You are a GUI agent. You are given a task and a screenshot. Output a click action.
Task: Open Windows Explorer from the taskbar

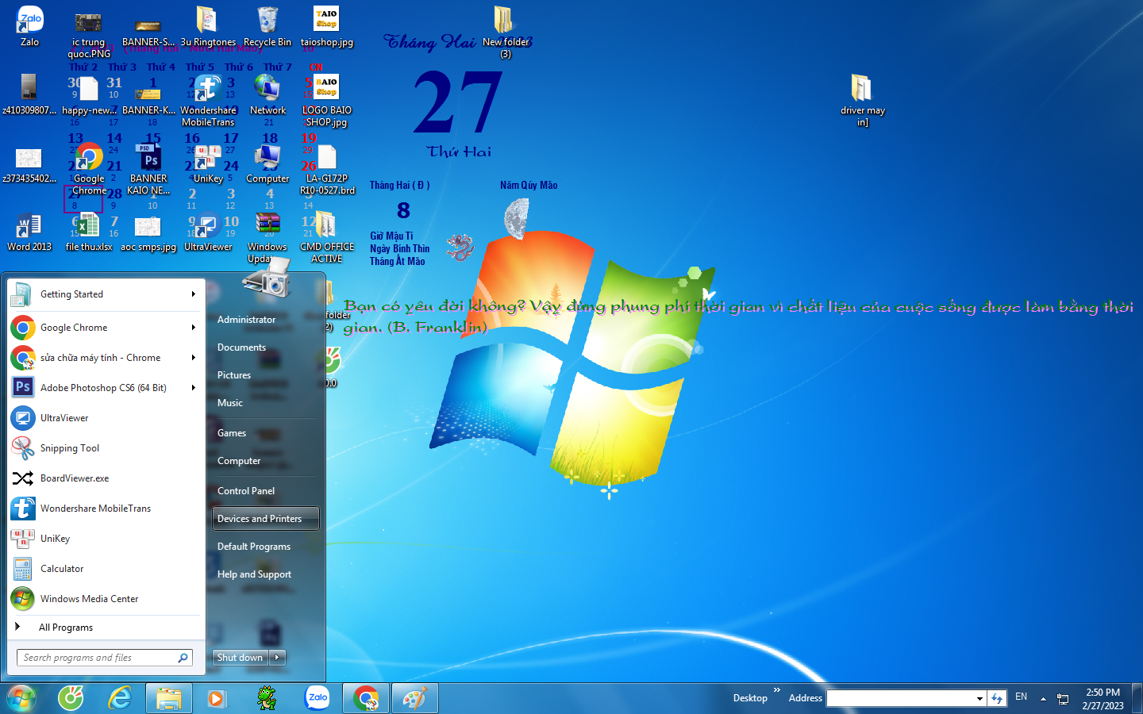pyautogui.click(x=169, y=698)
